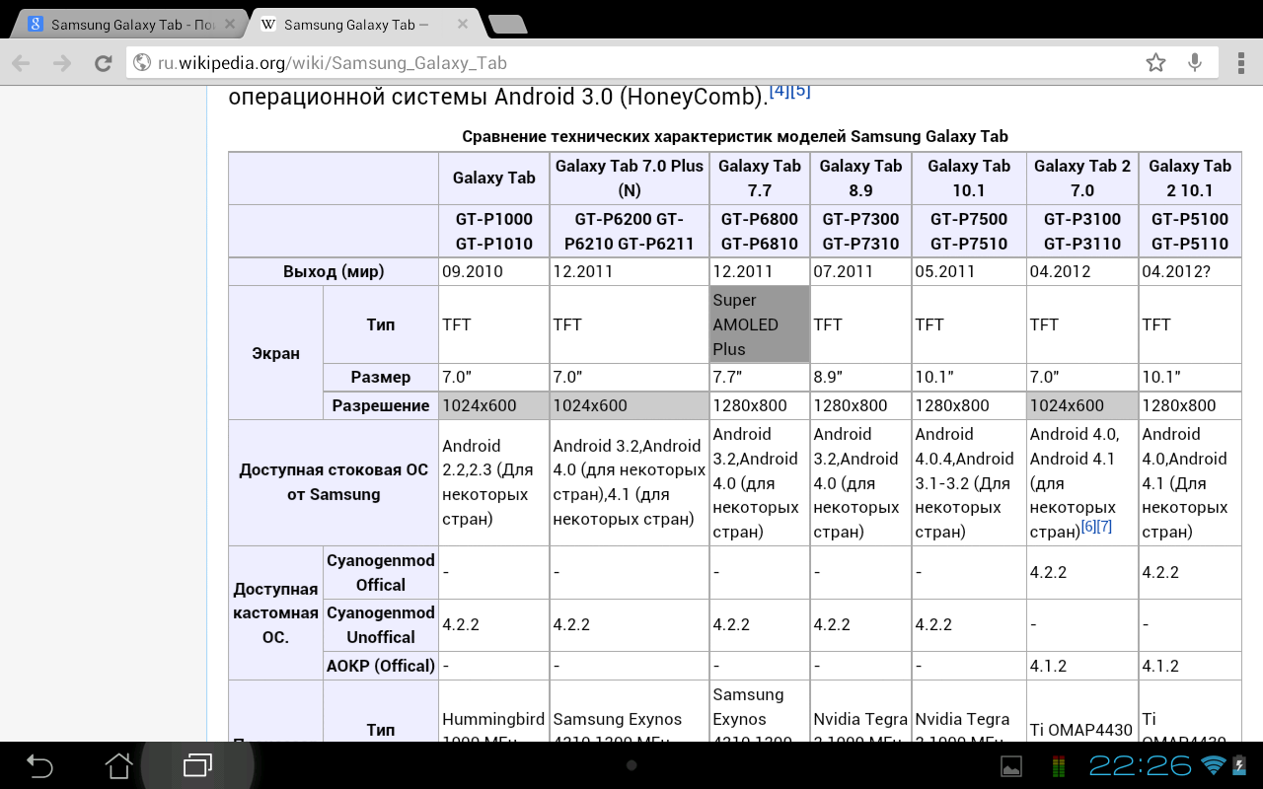Click the "Galaxy Tab 2 7.0" column header
Image resolution: width=1263 pixels, height=789 pixels.
tap(1082, 179)
